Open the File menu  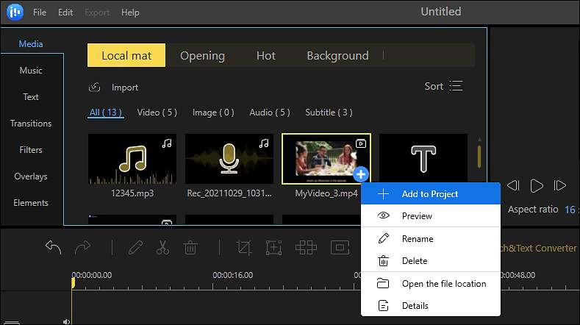click(x=40, y=12)
